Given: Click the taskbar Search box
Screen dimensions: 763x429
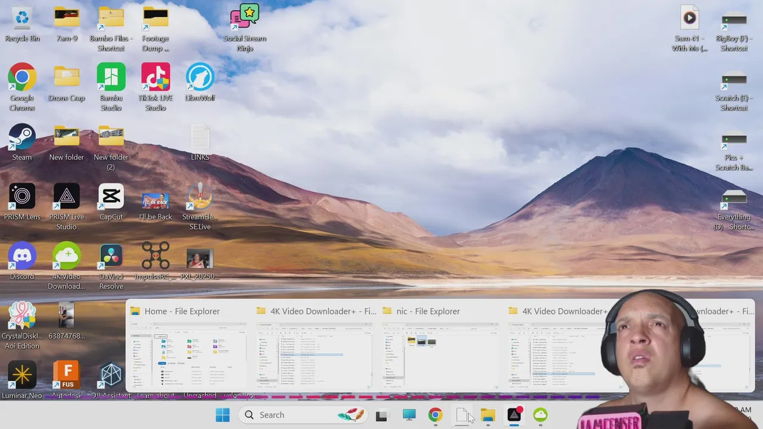Looking at the screenshot, I should pos(303,415).
